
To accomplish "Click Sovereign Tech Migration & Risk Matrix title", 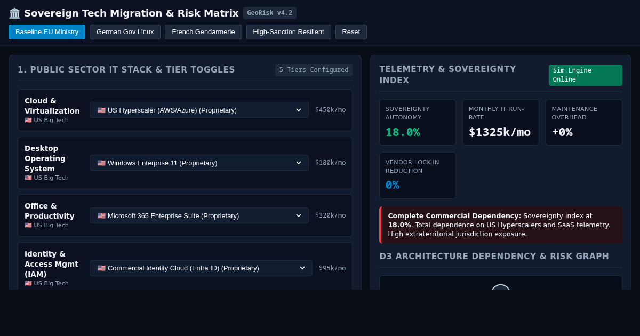I will pyautogui.click(x=131, y=13).
